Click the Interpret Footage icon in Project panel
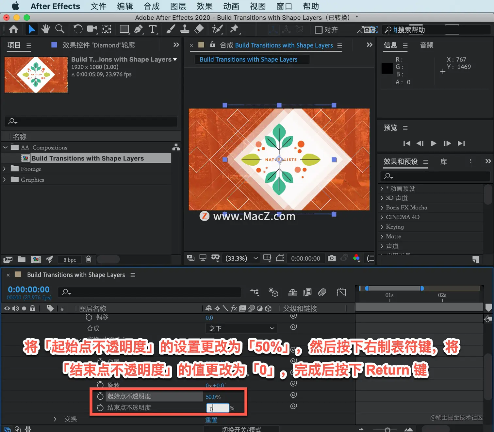This screenshot has width=494, height=432. tap(8, 260)
